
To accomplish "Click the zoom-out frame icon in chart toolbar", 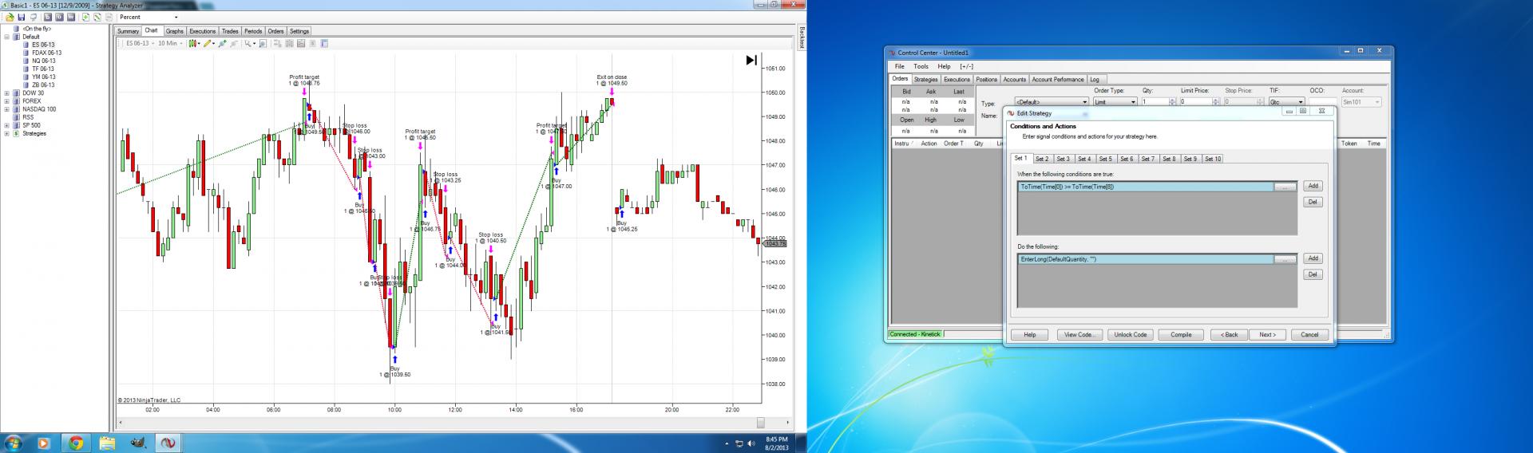I will tap(263, 43).
